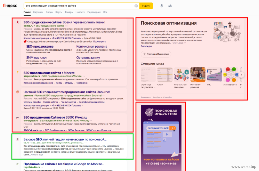
Task: Open the Yandex logo home link
Action: click(x=10, y=6)
